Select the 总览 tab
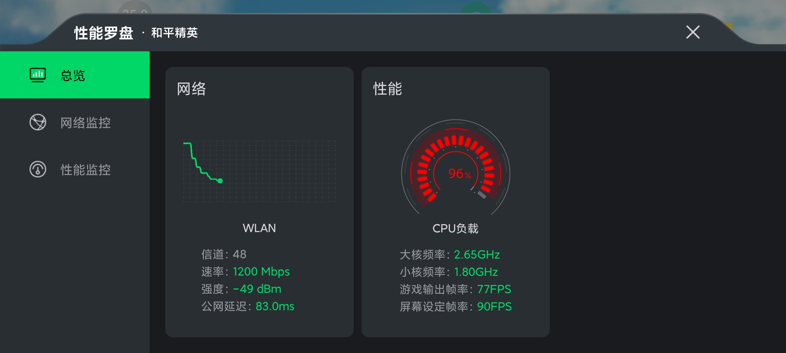This screenshot has width=786, height=353. 75,75
